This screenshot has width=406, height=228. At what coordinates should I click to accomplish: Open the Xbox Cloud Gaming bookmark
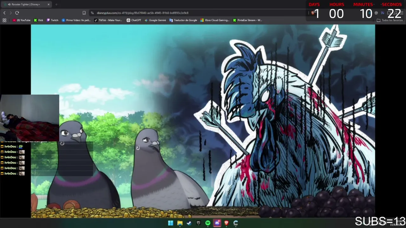coord(215,20)
